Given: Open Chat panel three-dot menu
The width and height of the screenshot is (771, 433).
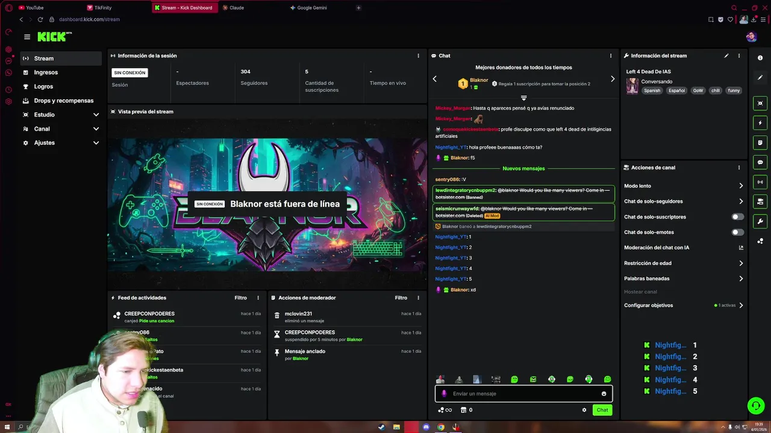Looking at the screenshot, I should (x=610, y=55).
